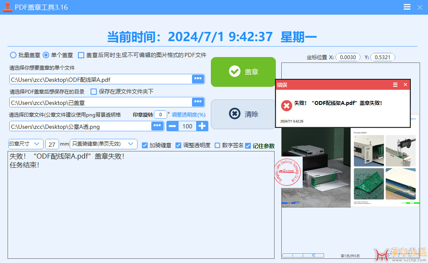The width and height of the screenshot is (428, 263).
Task: Select the 单个盖章 single stamp radio option
Action: tap(46, 55)
